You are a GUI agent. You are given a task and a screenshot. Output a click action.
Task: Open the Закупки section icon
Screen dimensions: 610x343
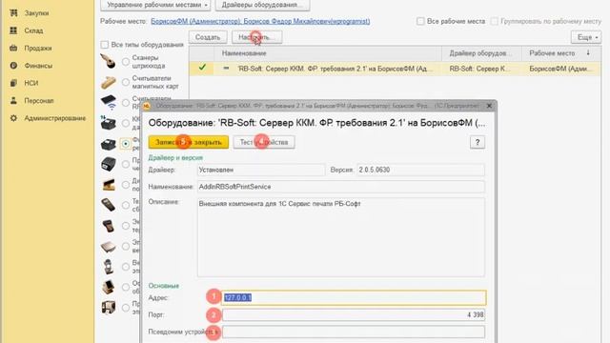tap(13, 12)
